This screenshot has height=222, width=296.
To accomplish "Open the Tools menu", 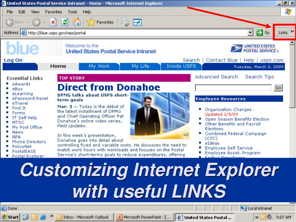I will [73, 12].
